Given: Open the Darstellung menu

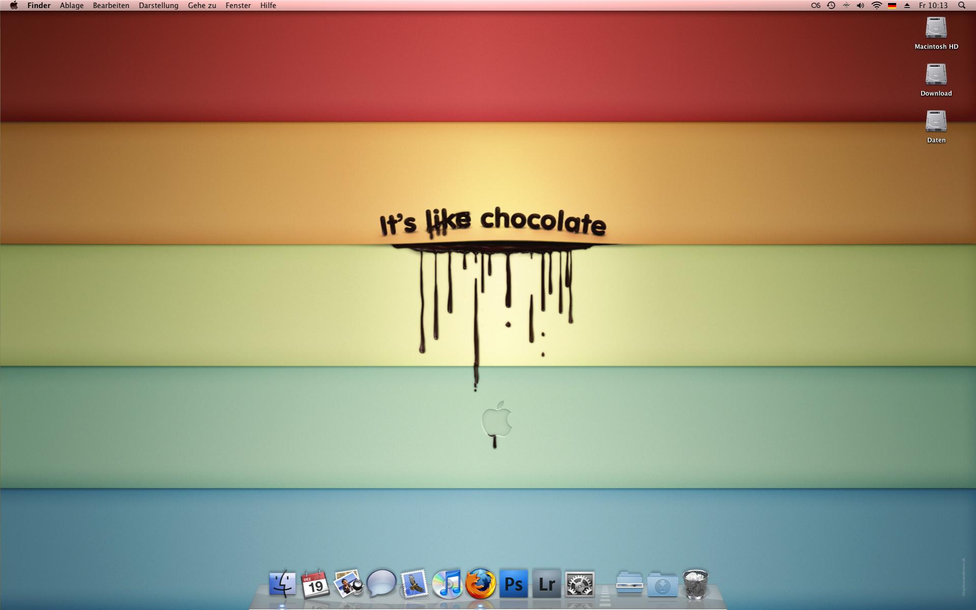Looking at the screenshot, I should [x=159, y=6].
